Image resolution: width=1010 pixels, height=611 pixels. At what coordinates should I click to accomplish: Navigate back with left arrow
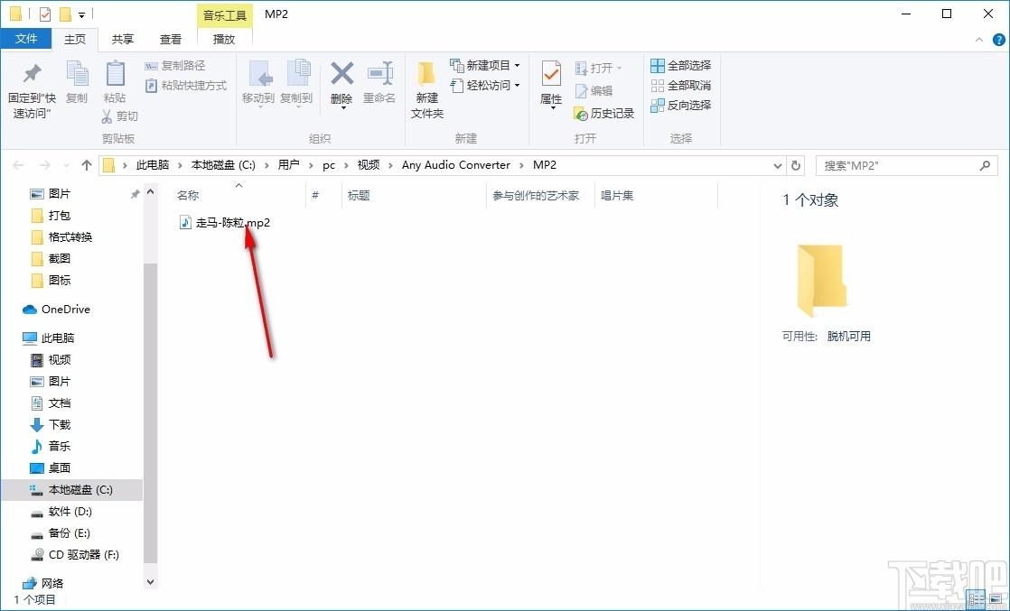18,165
